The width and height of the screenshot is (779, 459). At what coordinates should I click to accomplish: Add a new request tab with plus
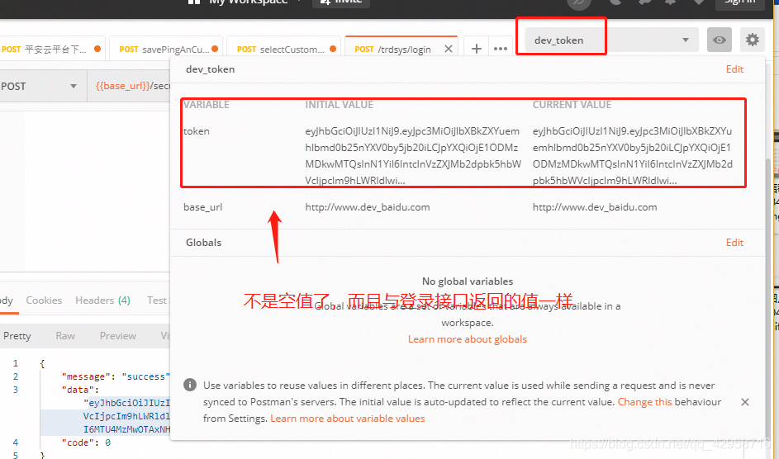tap(477, 49)
